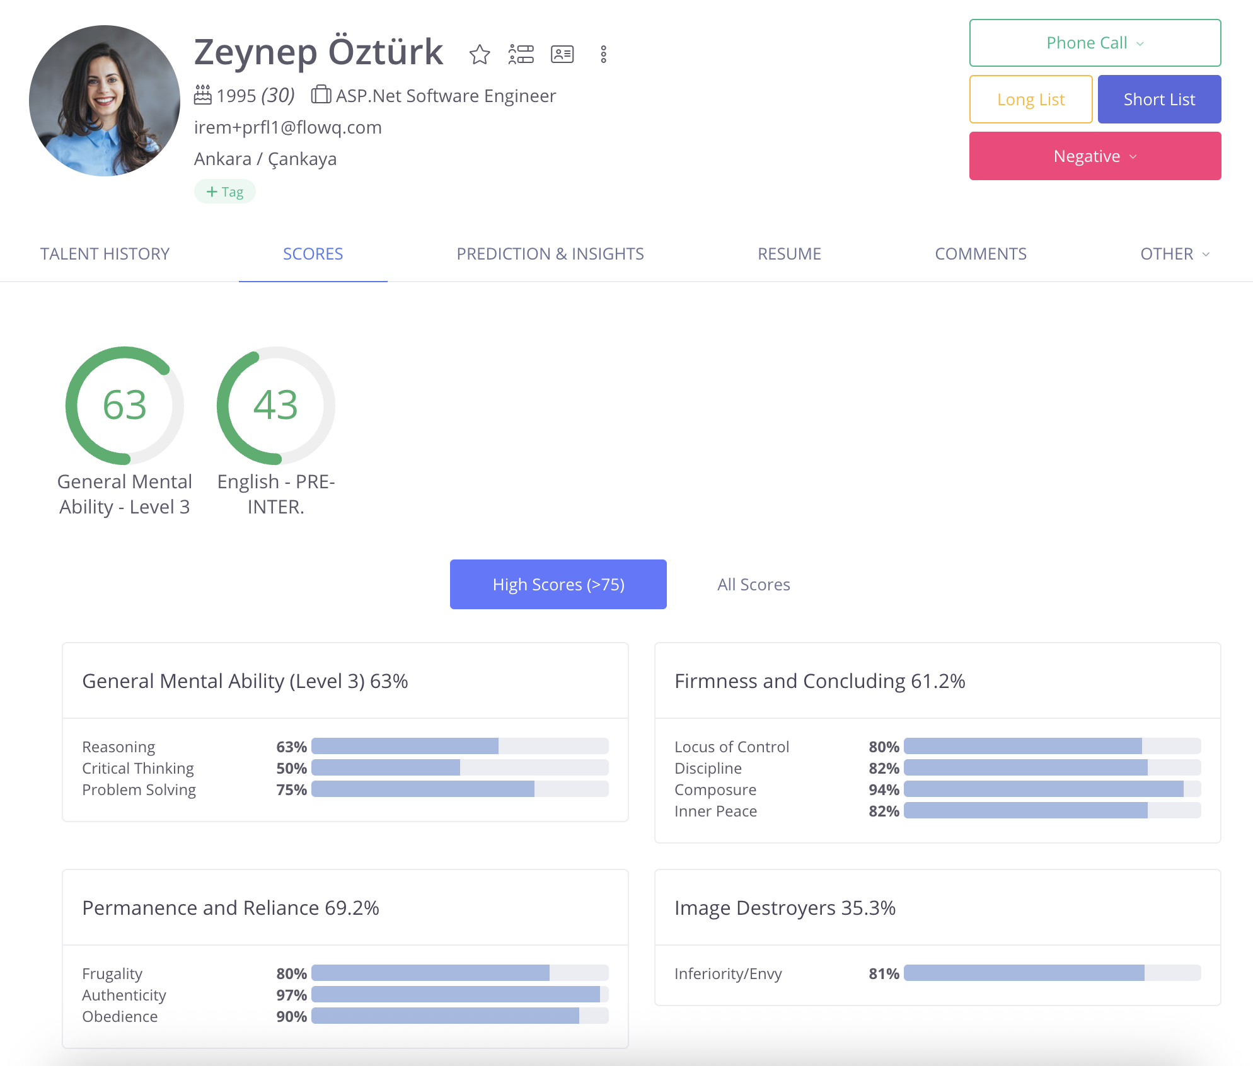Screen dimensions: 1253x1066
Task: Add candidate to the Short List
Action: click(x=1159, y=100)
